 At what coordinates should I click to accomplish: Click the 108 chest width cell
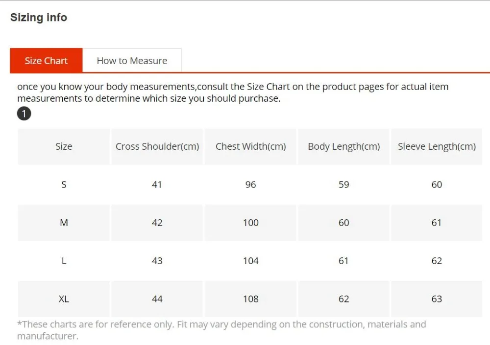250,299
